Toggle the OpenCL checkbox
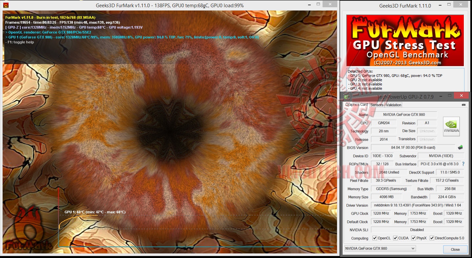 pos(375,238)
